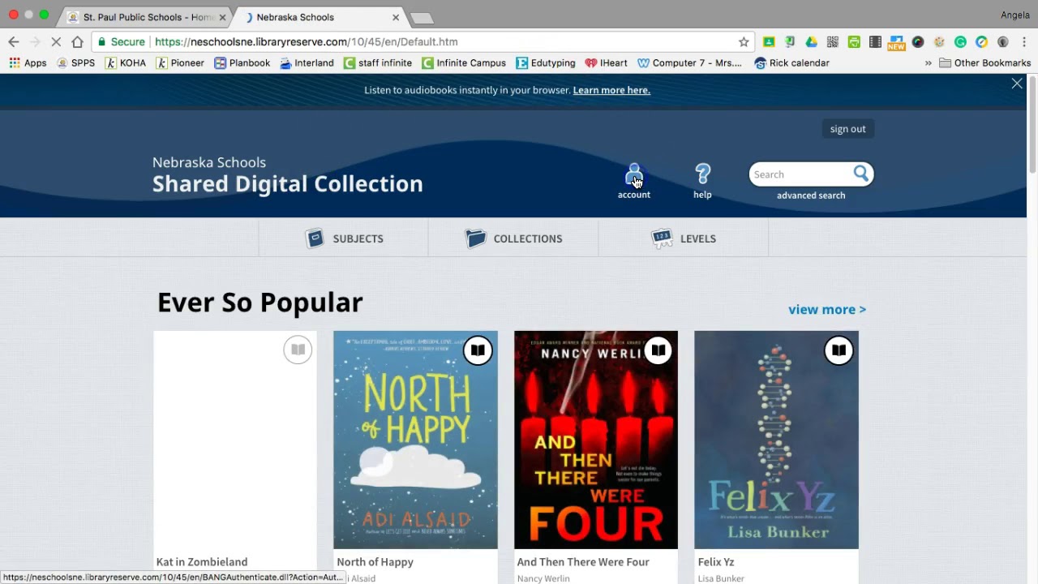
Task: Open advanced search
Action: [811, 195]
